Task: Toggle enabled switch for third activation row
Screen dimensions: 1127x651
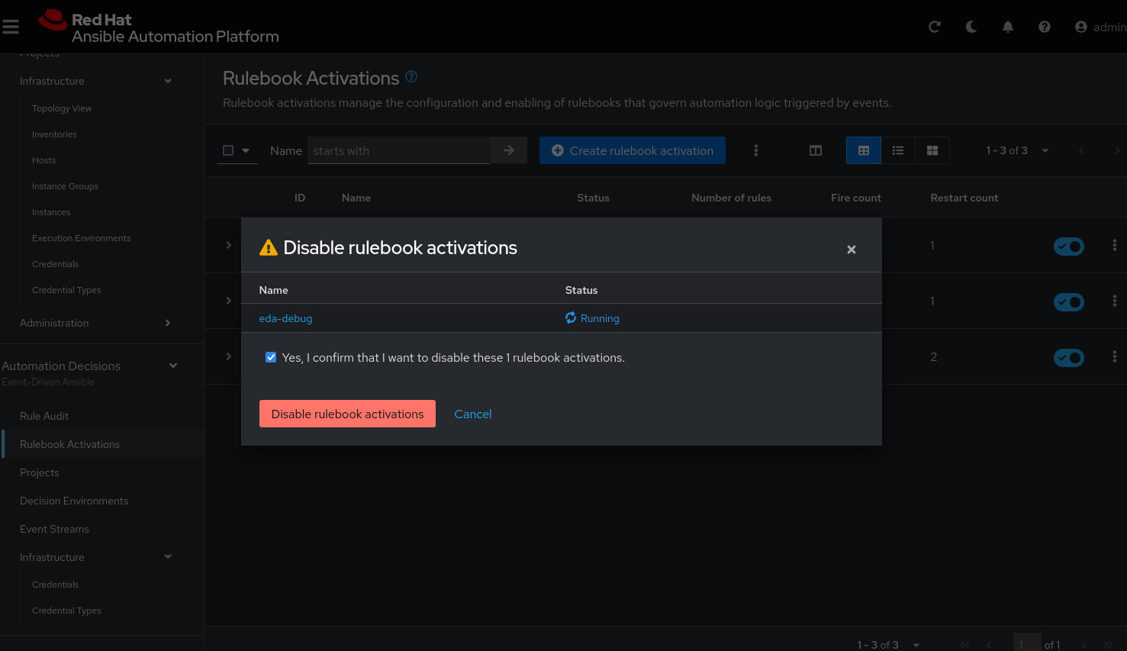Action: click(1069, 357)
